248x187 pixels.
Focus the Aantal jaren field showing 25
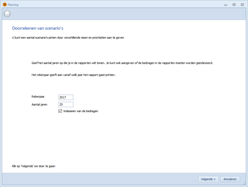[66, 104]
